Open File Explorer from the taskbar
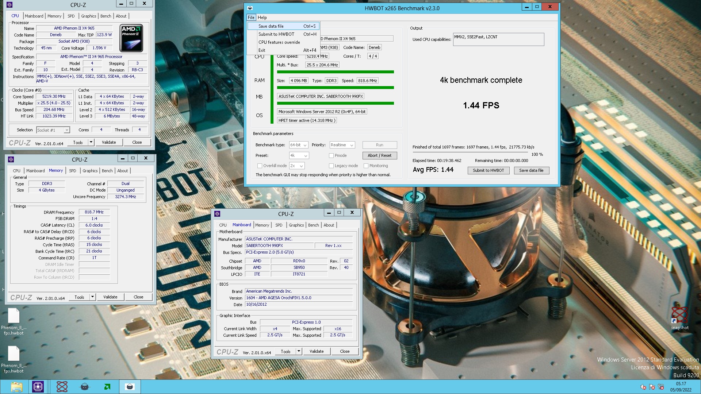Image resolution: width=701 pixels, height=394 pixels. click(x=17, y=387)
